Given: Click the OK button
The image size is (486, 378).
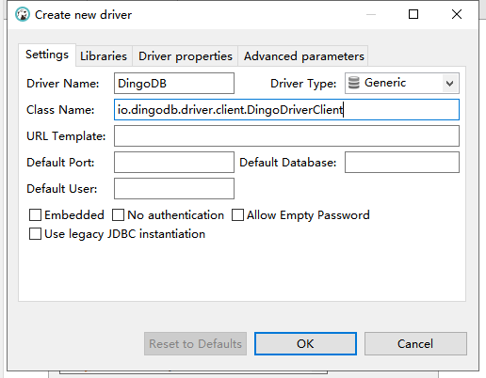Looking at the screenshot, I should [x=305, y=344].
